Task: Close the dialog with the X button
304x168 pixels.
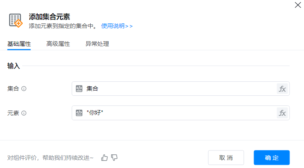Action: [x=297, y=5]
